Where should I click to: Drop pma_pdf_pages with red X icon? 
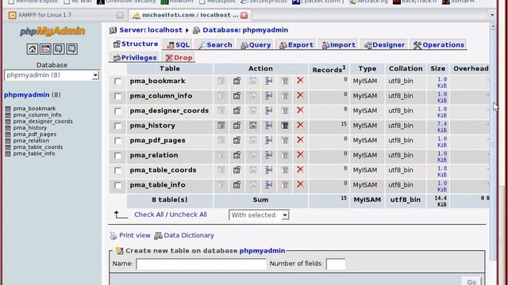click(x=300, y=140)
